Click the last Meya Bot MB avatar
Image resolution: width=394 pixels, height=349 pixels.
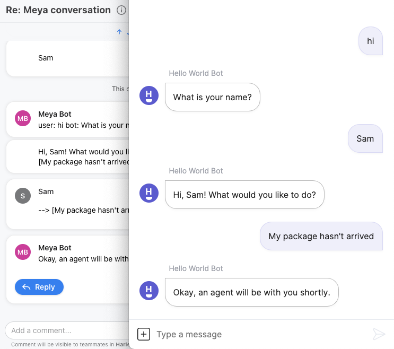click(x=23, y=252)
